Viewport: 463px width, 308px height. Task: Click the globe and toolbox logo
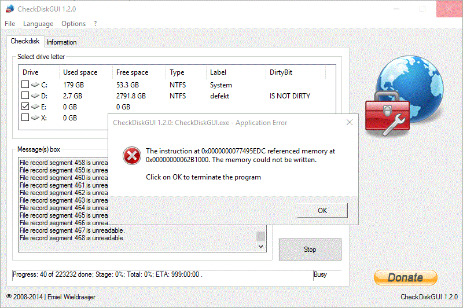pos(405,96)
